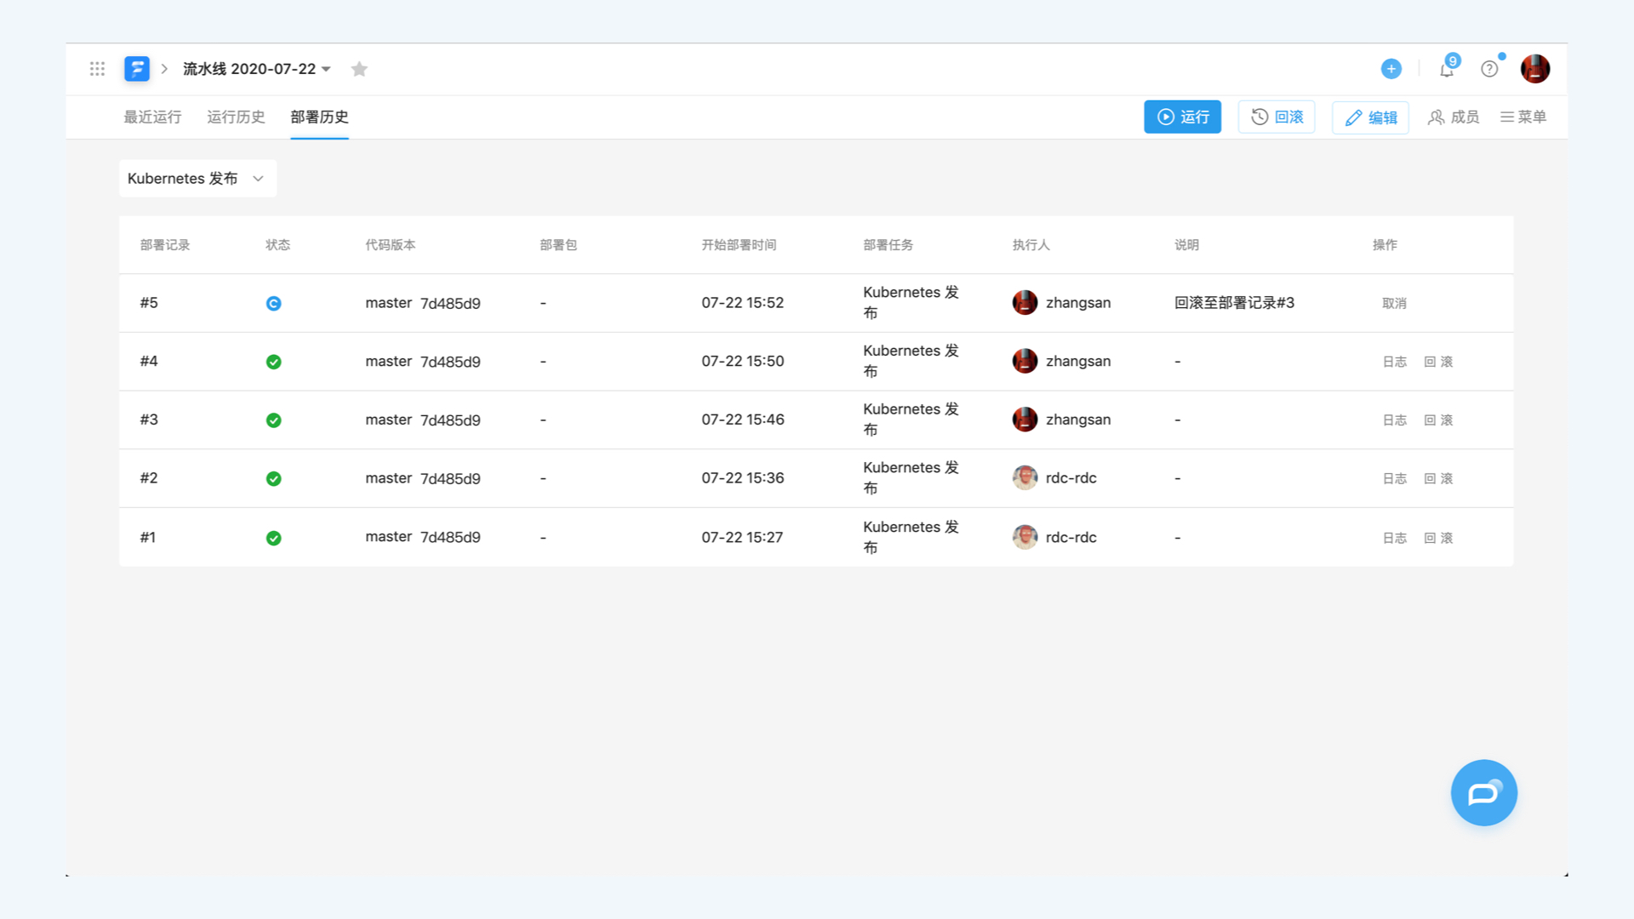1634x919 pixels.
Task: Open the 菜单 menu
Action: click(x=1523, y=117)
